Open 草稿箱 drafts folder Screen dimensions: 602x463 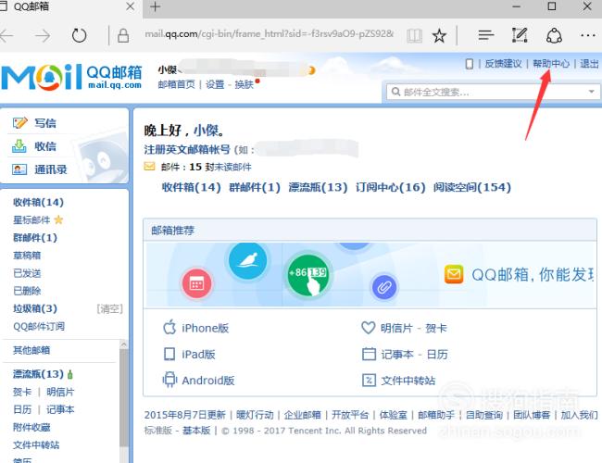[x=27, y=256]
